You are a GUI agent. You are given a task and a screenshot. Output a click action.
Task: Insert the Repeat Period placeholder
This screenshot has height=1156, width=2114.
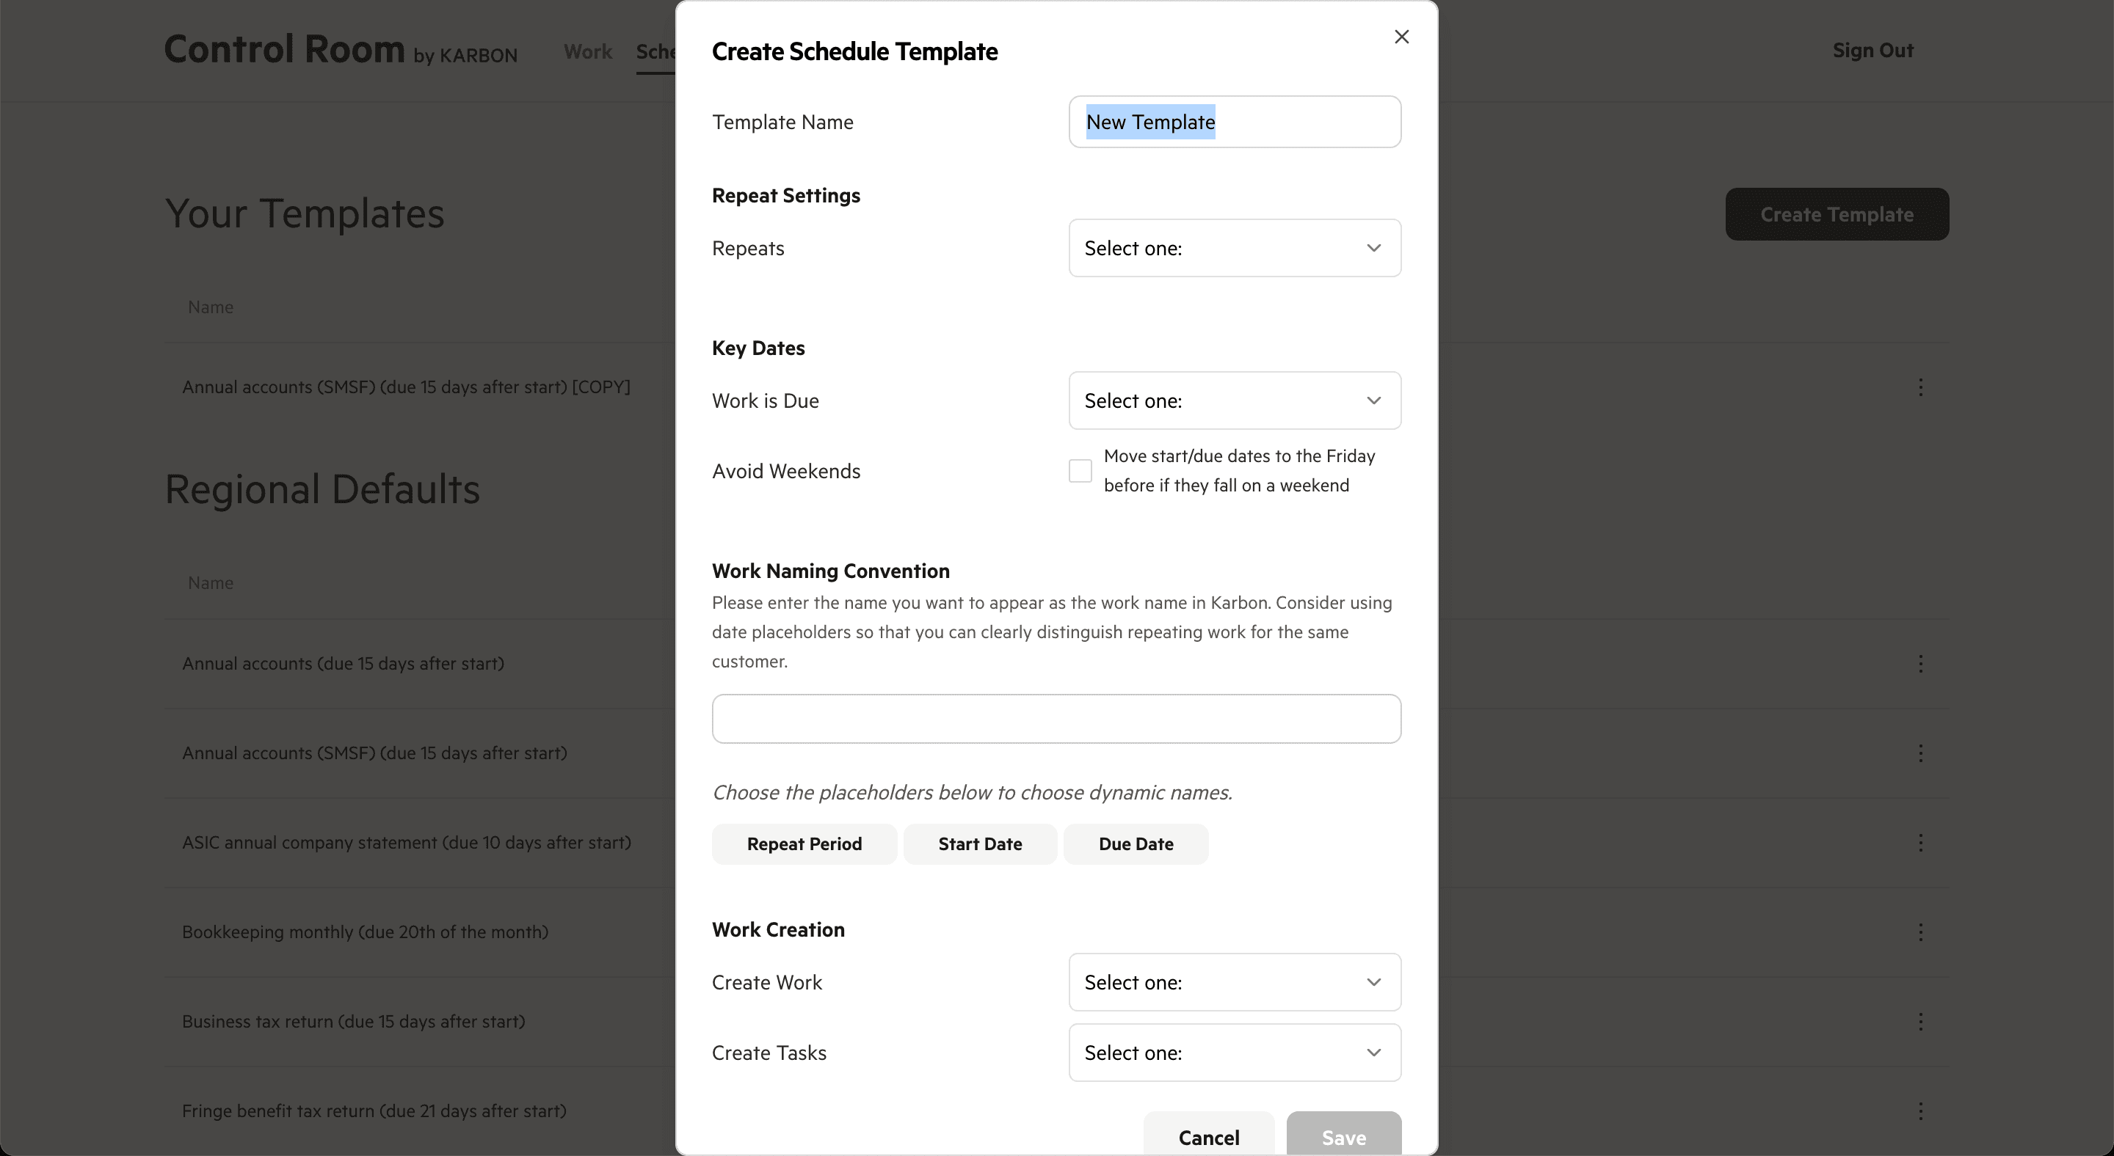coord(804,844)
